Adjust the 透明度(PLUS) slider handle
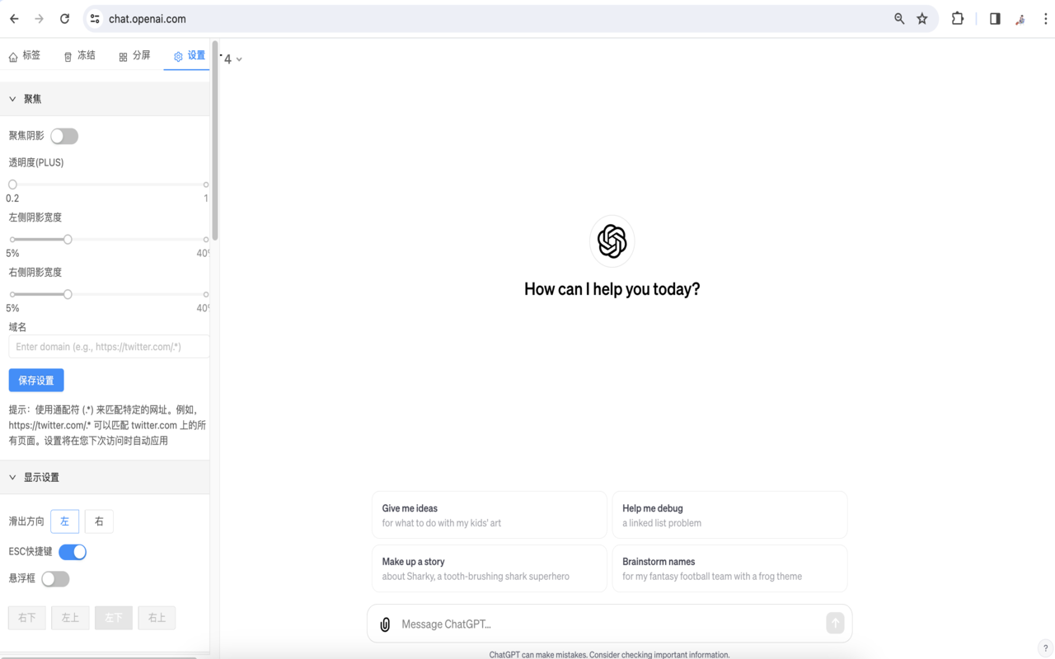Screen dimensions: 1055x659 12,185
